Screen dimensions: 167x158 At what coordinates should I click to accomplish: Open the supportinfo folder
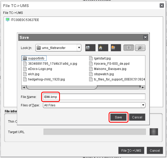(x=36, y=58)
